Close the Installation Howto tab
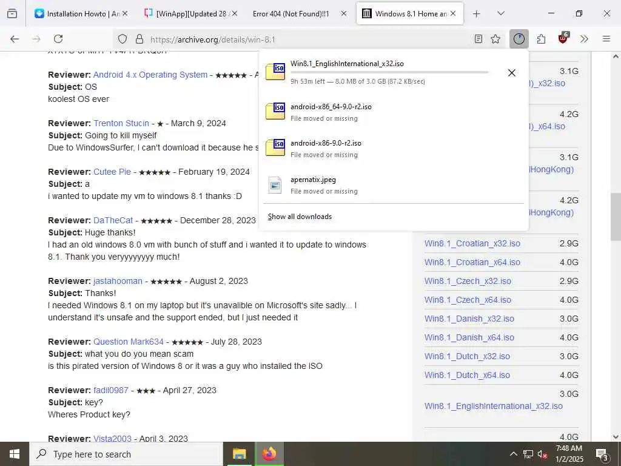The width and height of the screenshot is (621, 466). [x=125, y=13]
